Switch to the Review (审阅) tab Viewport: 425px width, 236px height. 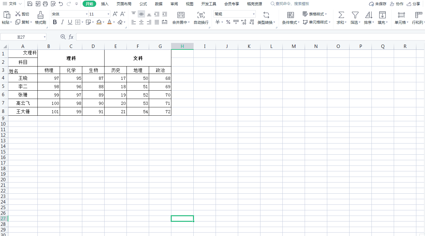tap(174, 4)
